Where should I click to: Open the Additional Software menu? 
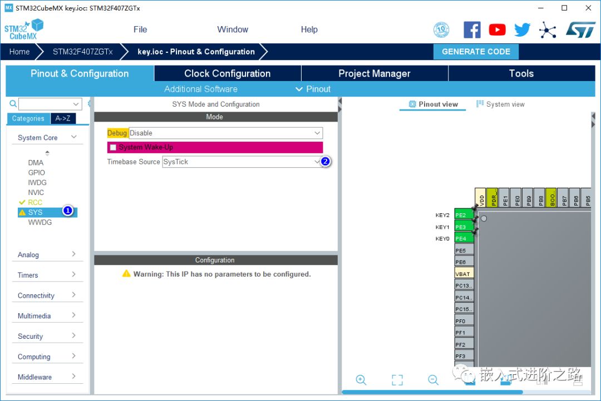tap(201, 89)
